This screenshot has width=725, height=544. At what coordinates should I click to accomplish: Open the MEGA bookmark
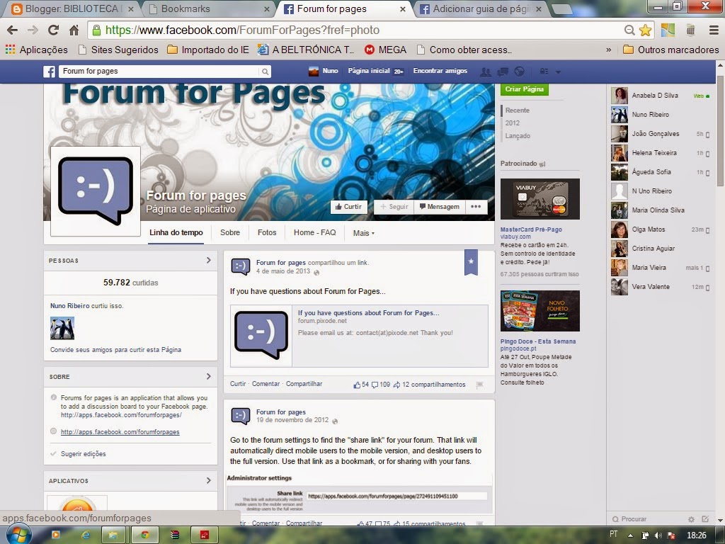click(x=386, y=50)
